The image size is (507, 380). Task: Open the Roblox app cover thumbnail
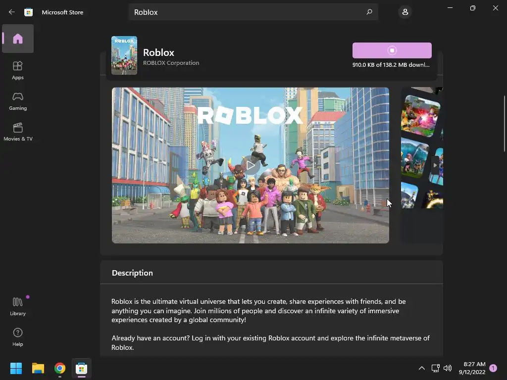click(x=124, y=55)
